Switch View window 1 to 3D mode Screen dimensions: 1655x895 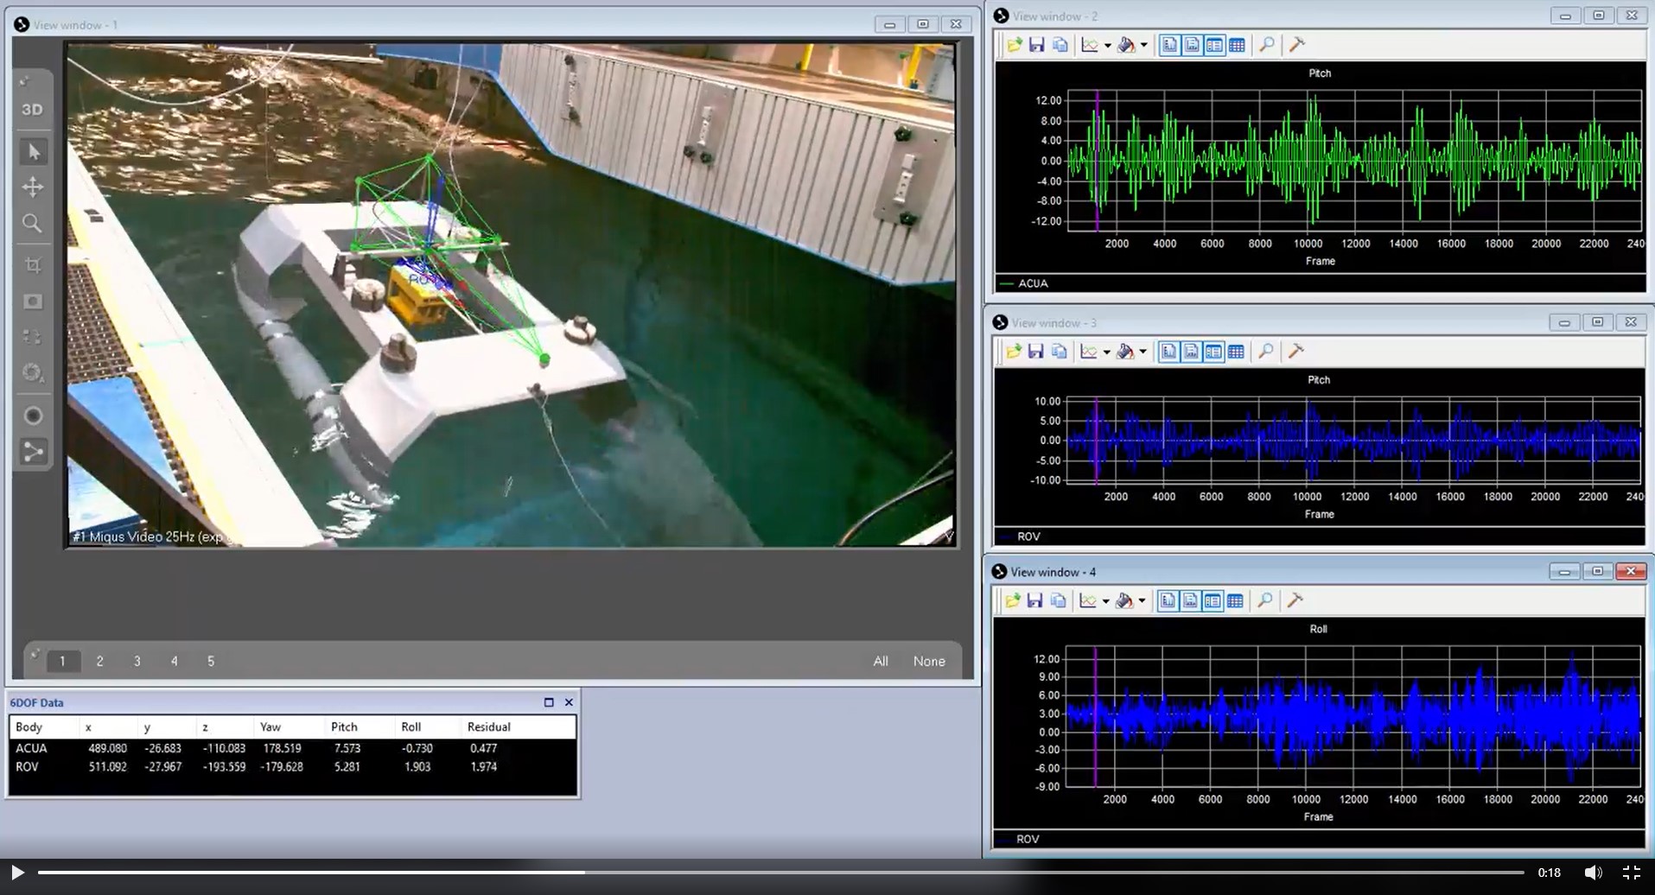[x=32, y=110]
